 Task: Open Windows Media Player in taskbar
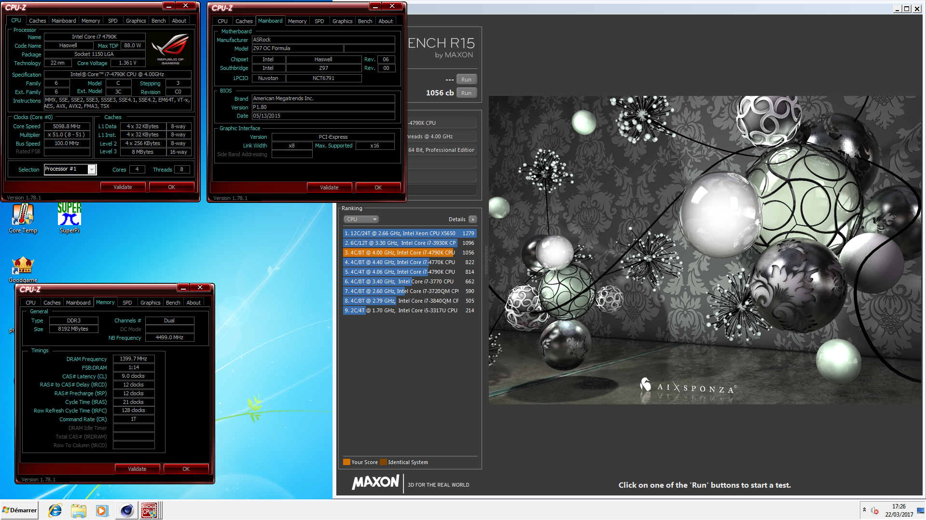(x=102, y=510)
